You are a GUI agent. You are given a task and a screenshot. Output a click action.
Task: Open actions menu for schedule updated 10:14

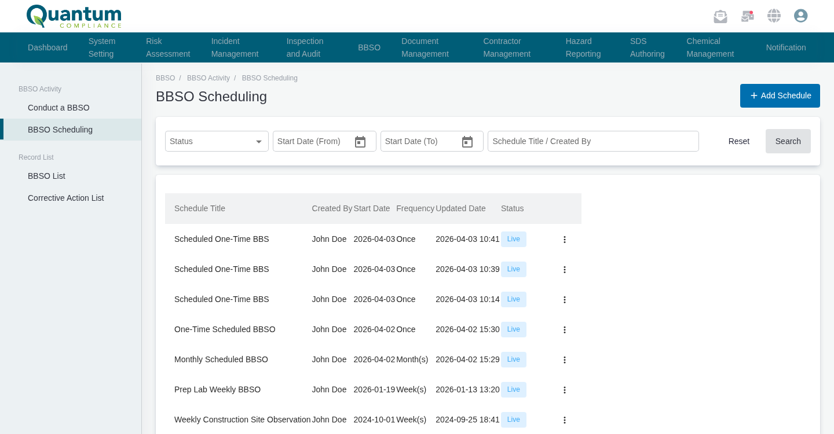coord(565,300)
